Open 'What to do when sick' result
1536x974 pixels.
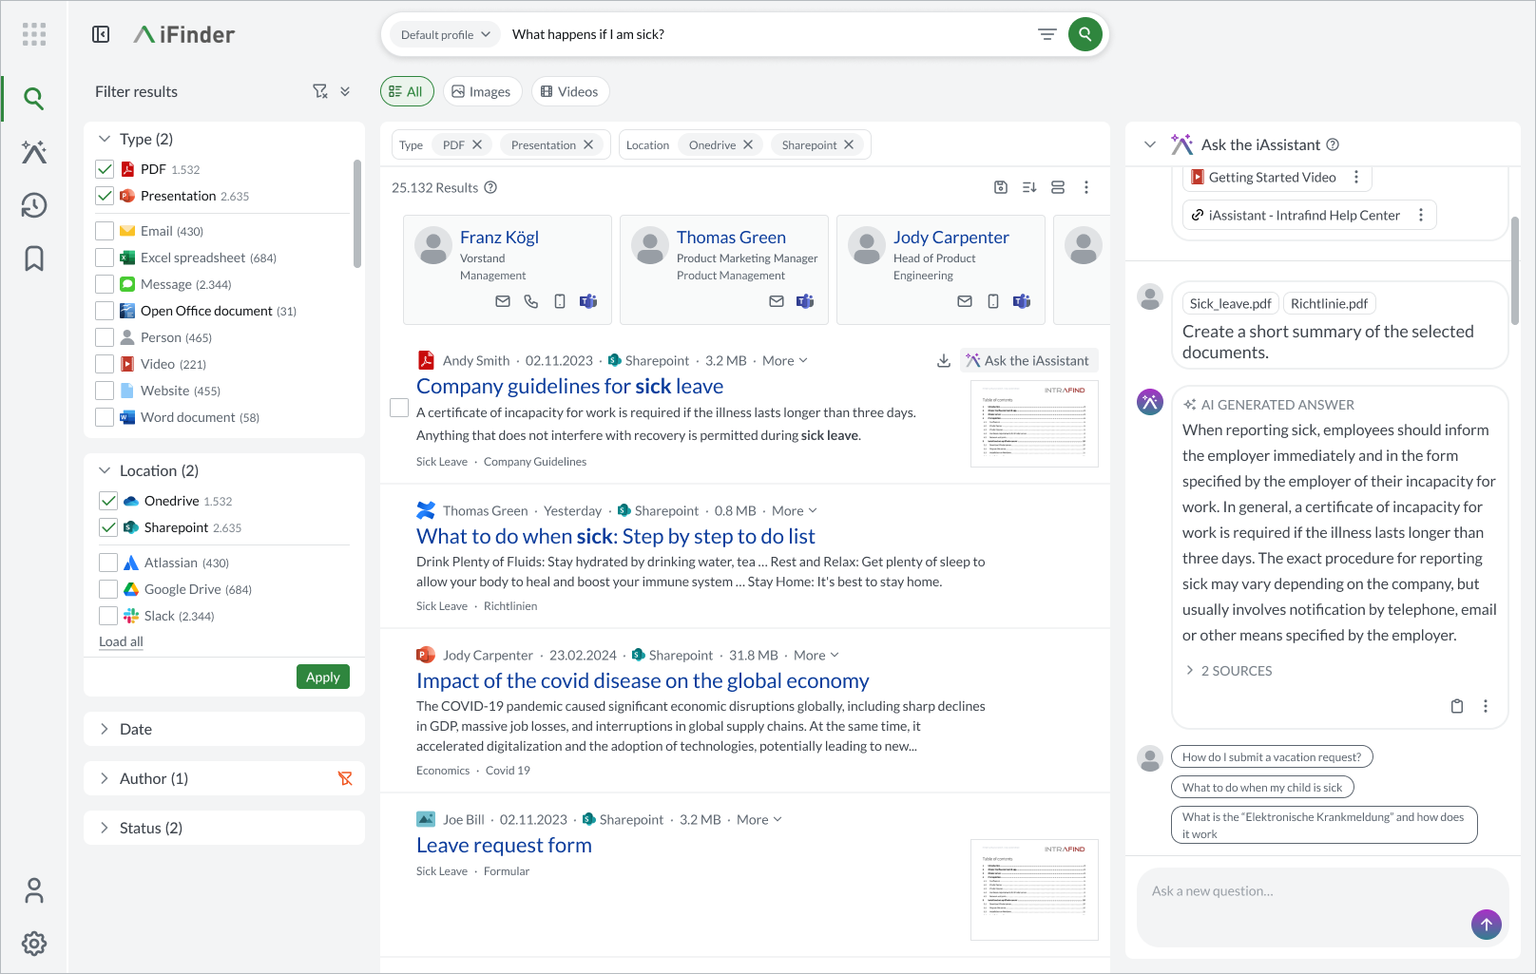click(x=616, y=536)
